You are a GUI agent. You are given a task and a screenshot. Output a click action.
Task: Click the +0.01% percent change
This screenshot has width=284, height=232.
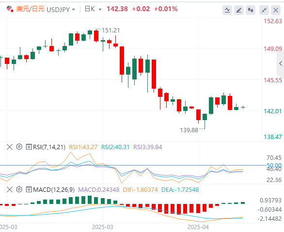166,9
